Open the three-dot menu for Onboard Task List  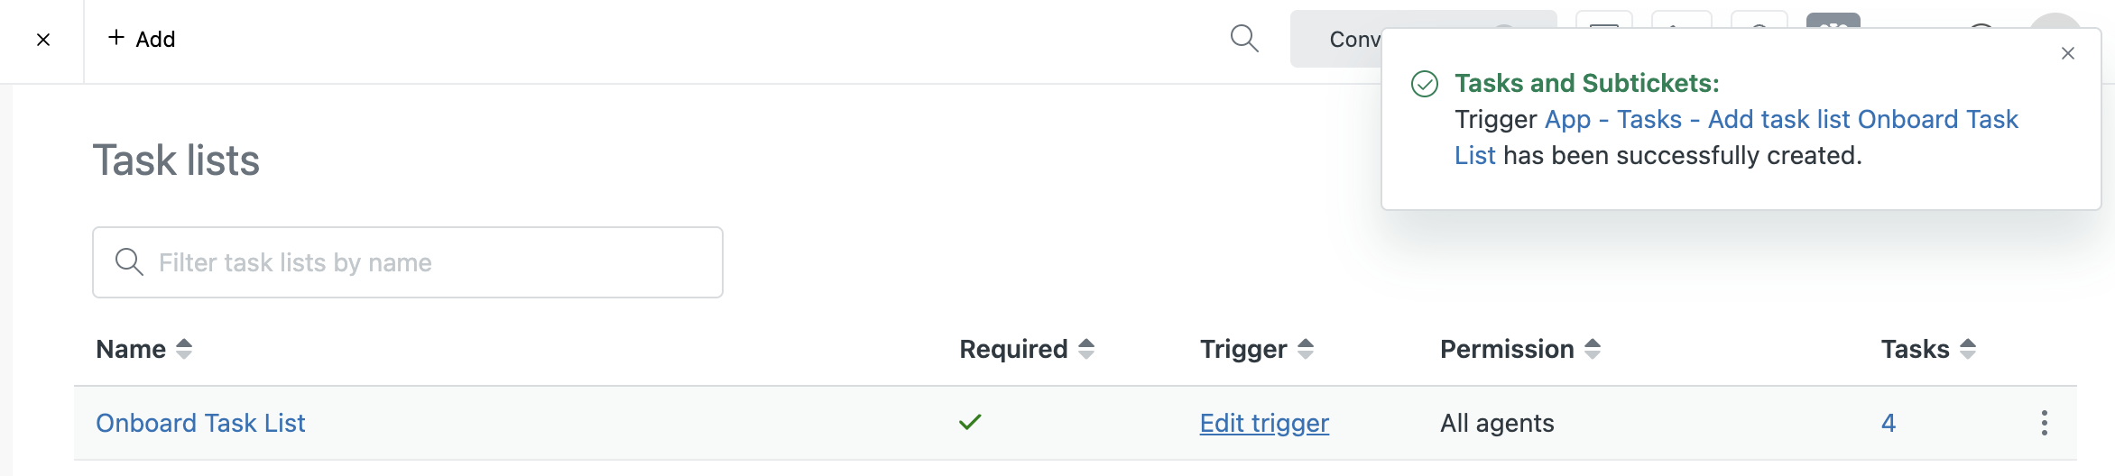pos(2044,423)
